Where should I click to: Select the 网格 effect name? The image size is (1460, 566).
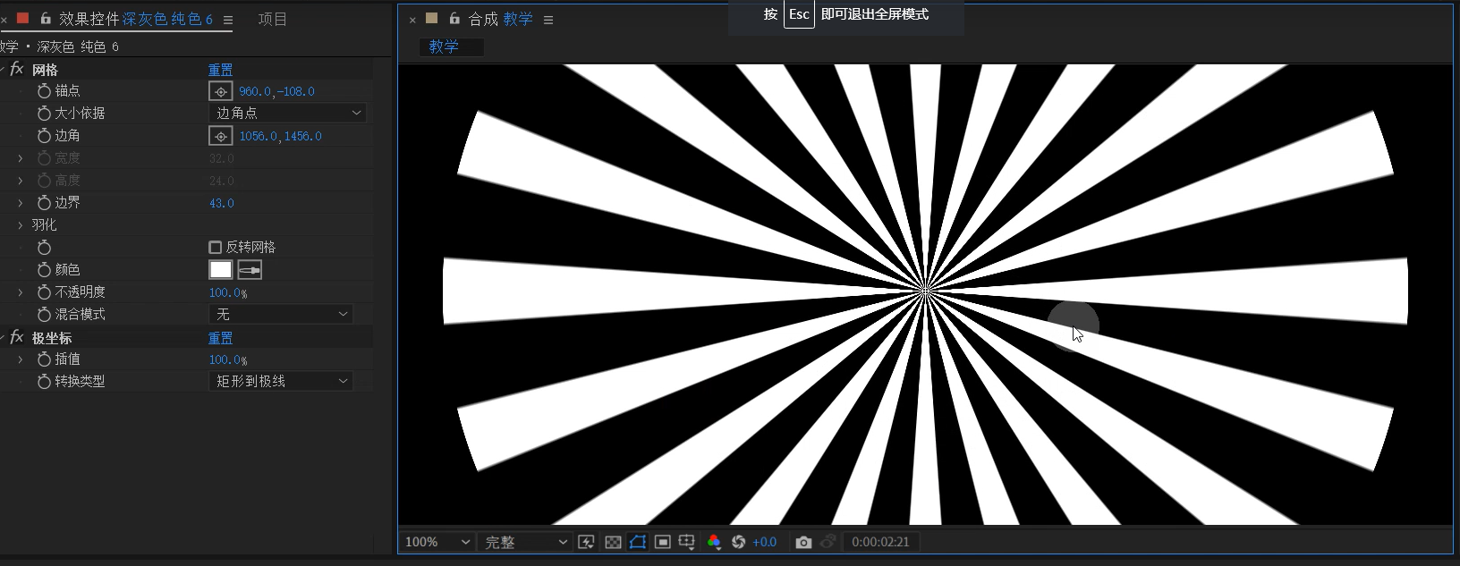click(x=45, y=70)
